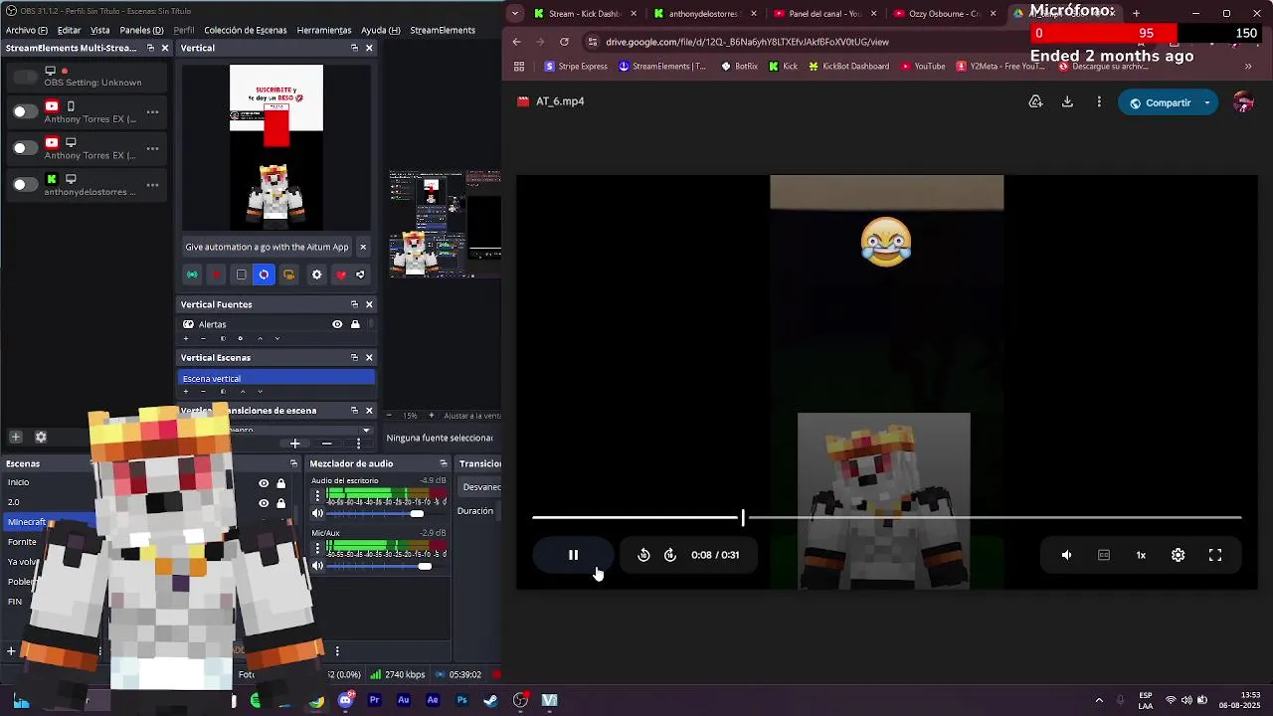This screenshot has height=716, width=1273.
Task: Open Drive more actions menu
Action: click(1099, 101)
